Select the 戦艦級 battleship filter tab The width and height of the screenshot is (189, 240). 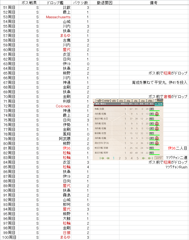tap(99, 100)
